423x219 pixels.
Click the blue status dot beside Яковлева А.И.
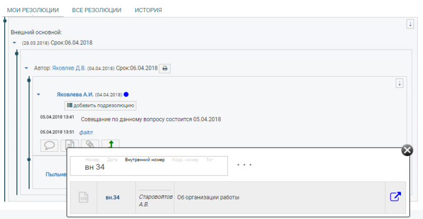[x=126, y=95]
